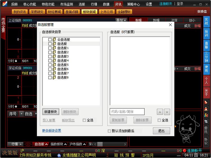
Task: Close the 自选股管理 dialog
Action: coord(170,25)
